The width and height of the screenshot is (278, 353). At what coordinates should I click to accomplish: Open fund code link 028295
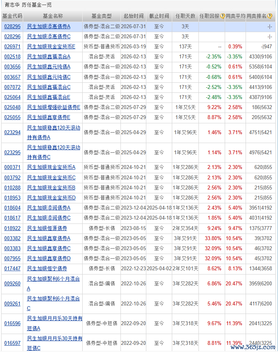(x=12, y=27)
